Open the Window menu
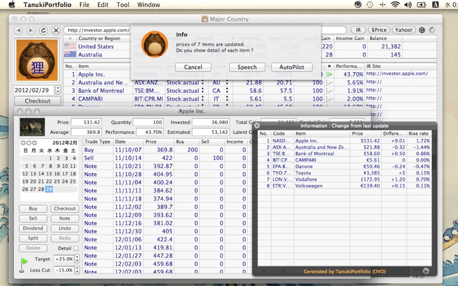This screenshot has width=458, height=286. [148, 5]
